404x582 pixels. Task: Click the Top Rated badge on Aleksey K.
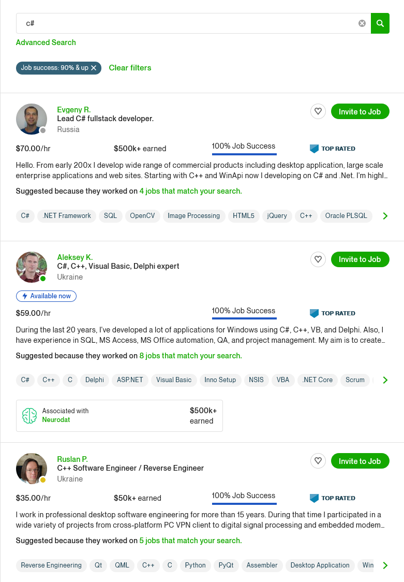(333, 313)
